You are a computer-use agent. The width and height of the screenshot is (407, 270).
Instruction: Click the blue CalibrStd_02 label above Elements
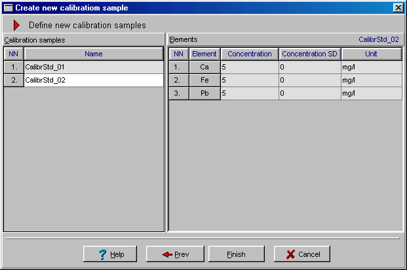(x=379, y=39)
